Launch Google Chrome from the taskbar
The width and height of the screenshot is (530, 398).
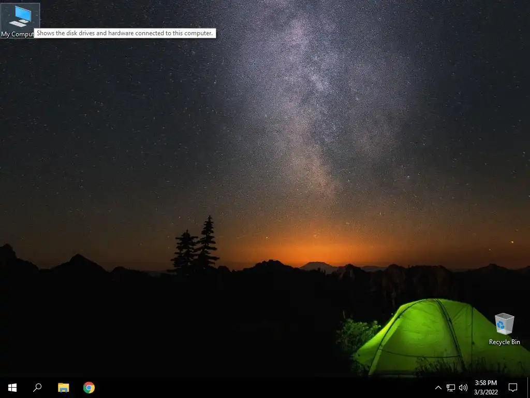coord(89,388)
